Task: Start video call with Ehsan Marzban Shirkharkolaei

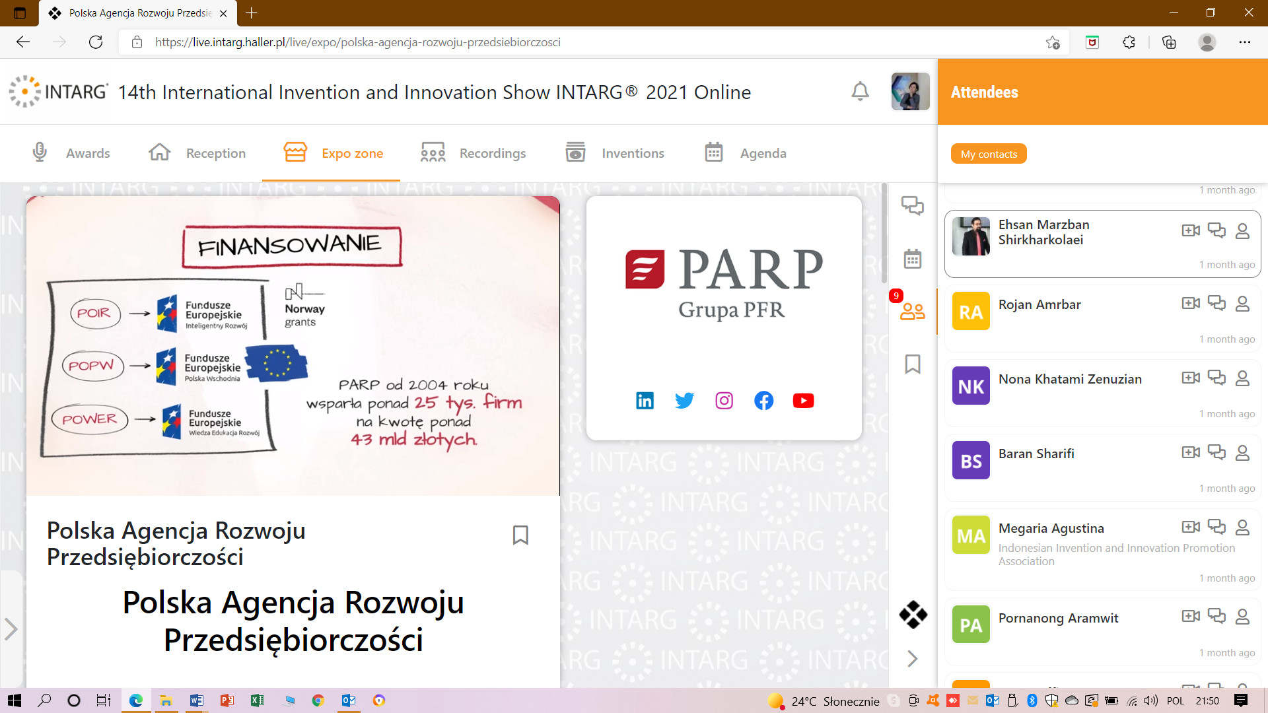Action: click(1191, 230)
